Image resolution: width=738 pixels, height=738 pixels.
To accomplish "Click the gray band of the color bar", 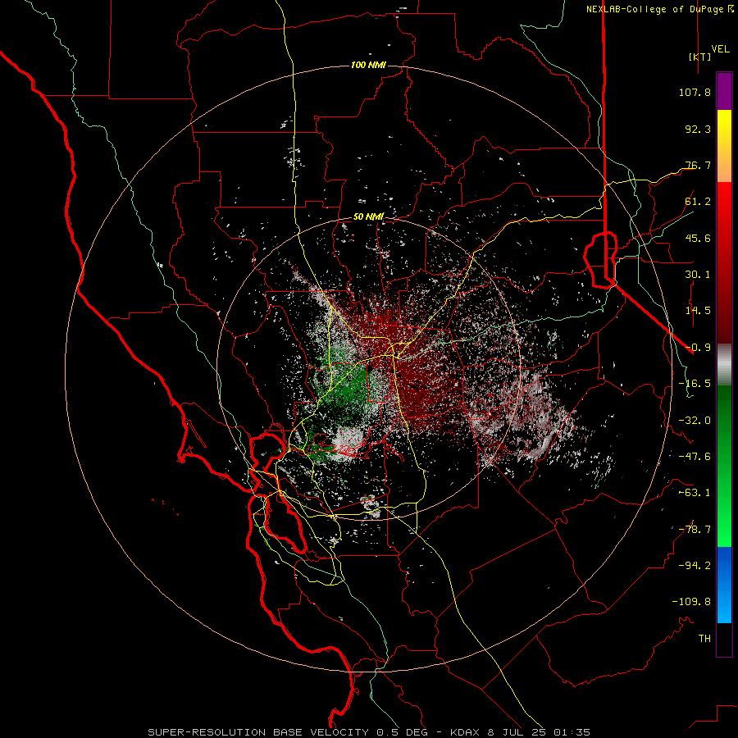I will (724, 364).
